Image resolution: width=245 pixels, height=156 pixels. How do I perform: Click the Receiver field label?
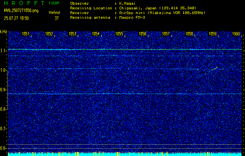tap(79, 13)
